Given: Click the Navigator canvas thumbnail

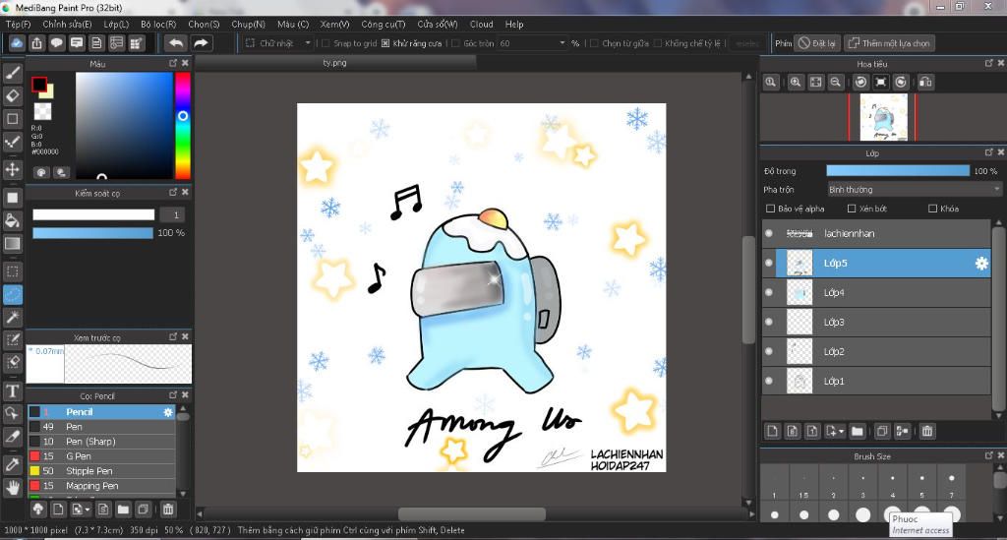Looking at the screenshot, I should click(883, 117).
